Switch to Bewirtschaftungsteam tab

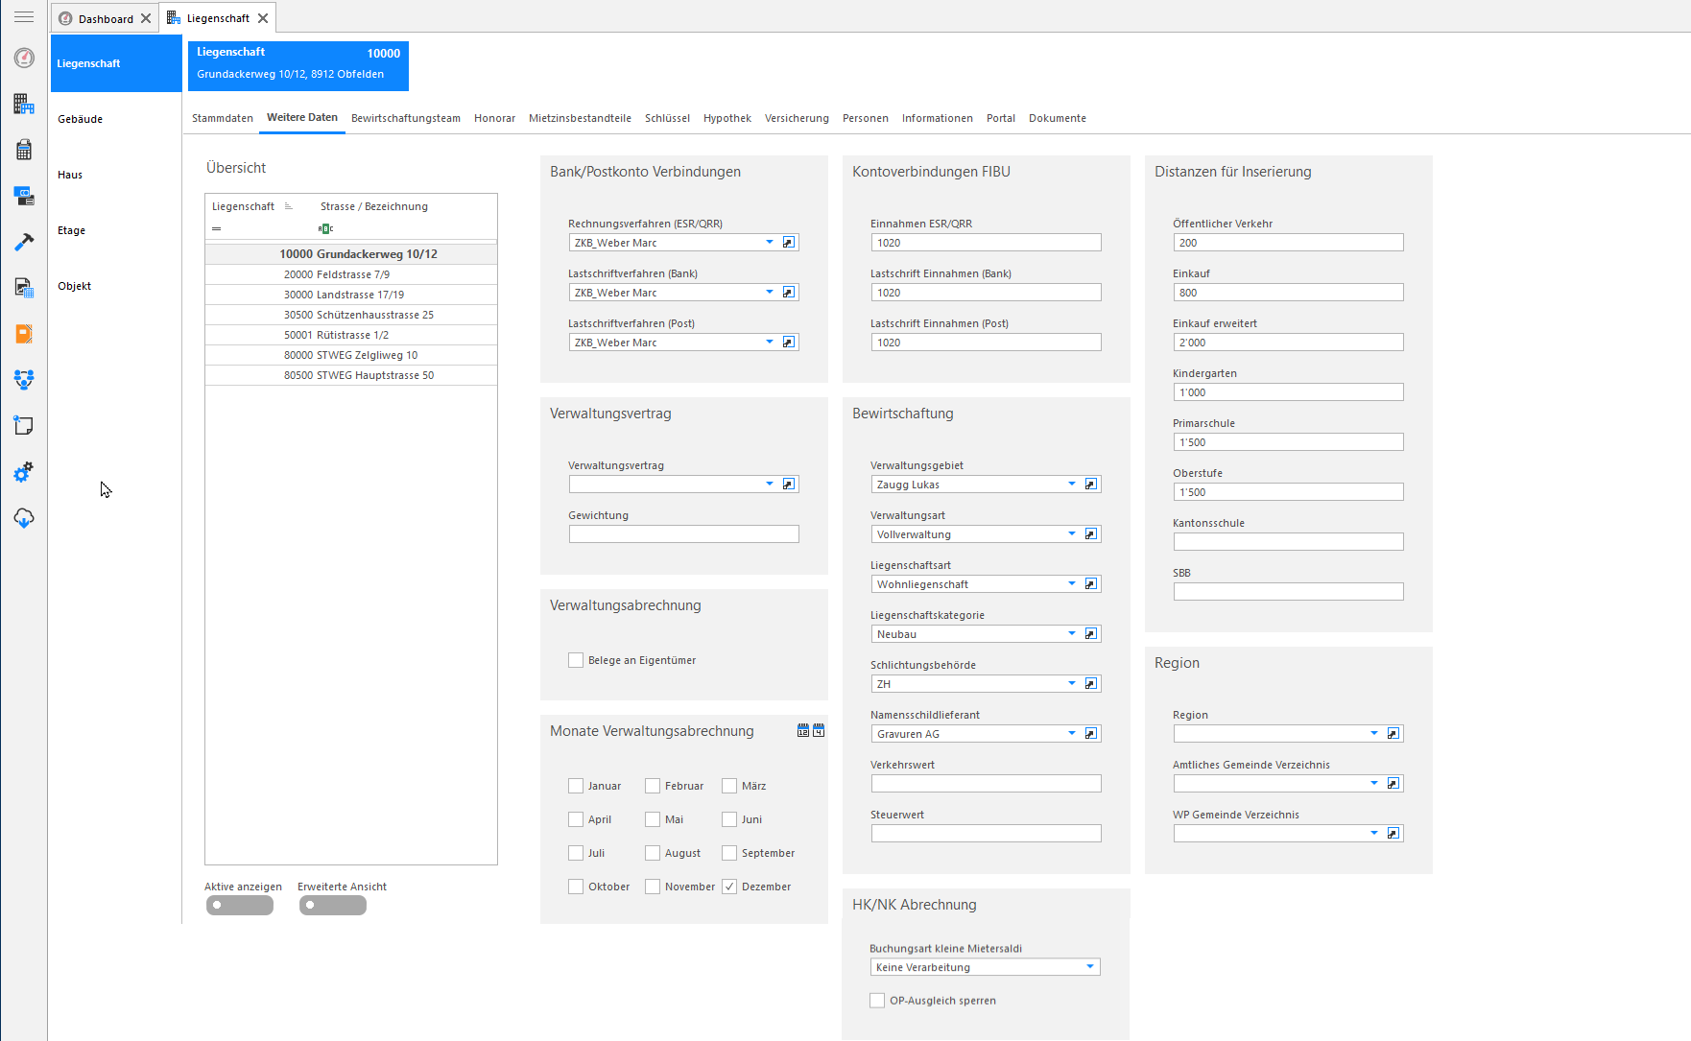[406, 118]
